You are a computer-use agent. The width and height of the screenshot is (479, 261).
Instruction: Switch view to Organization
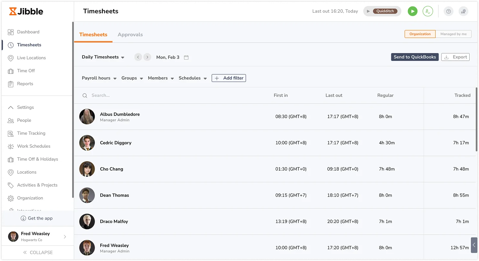coord(420,34)
